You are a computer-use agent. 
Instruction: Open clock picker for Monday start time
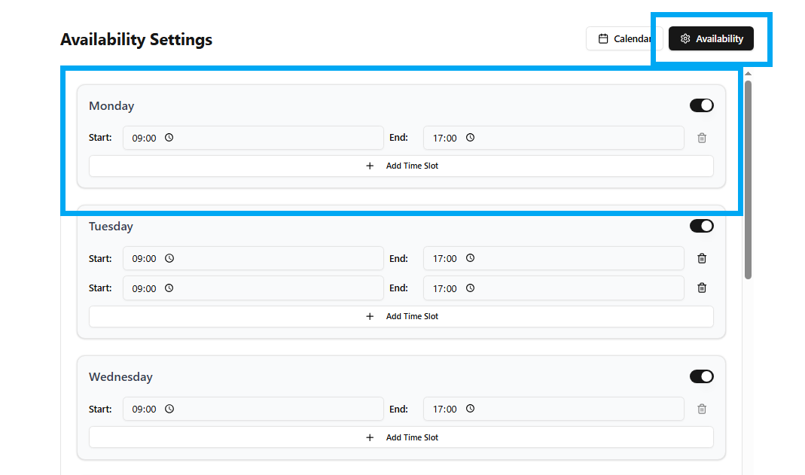point(169,138)
